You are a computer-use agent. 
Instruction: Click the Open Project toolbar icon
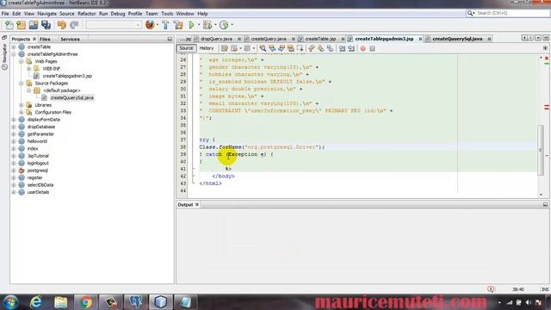point(34,25)
